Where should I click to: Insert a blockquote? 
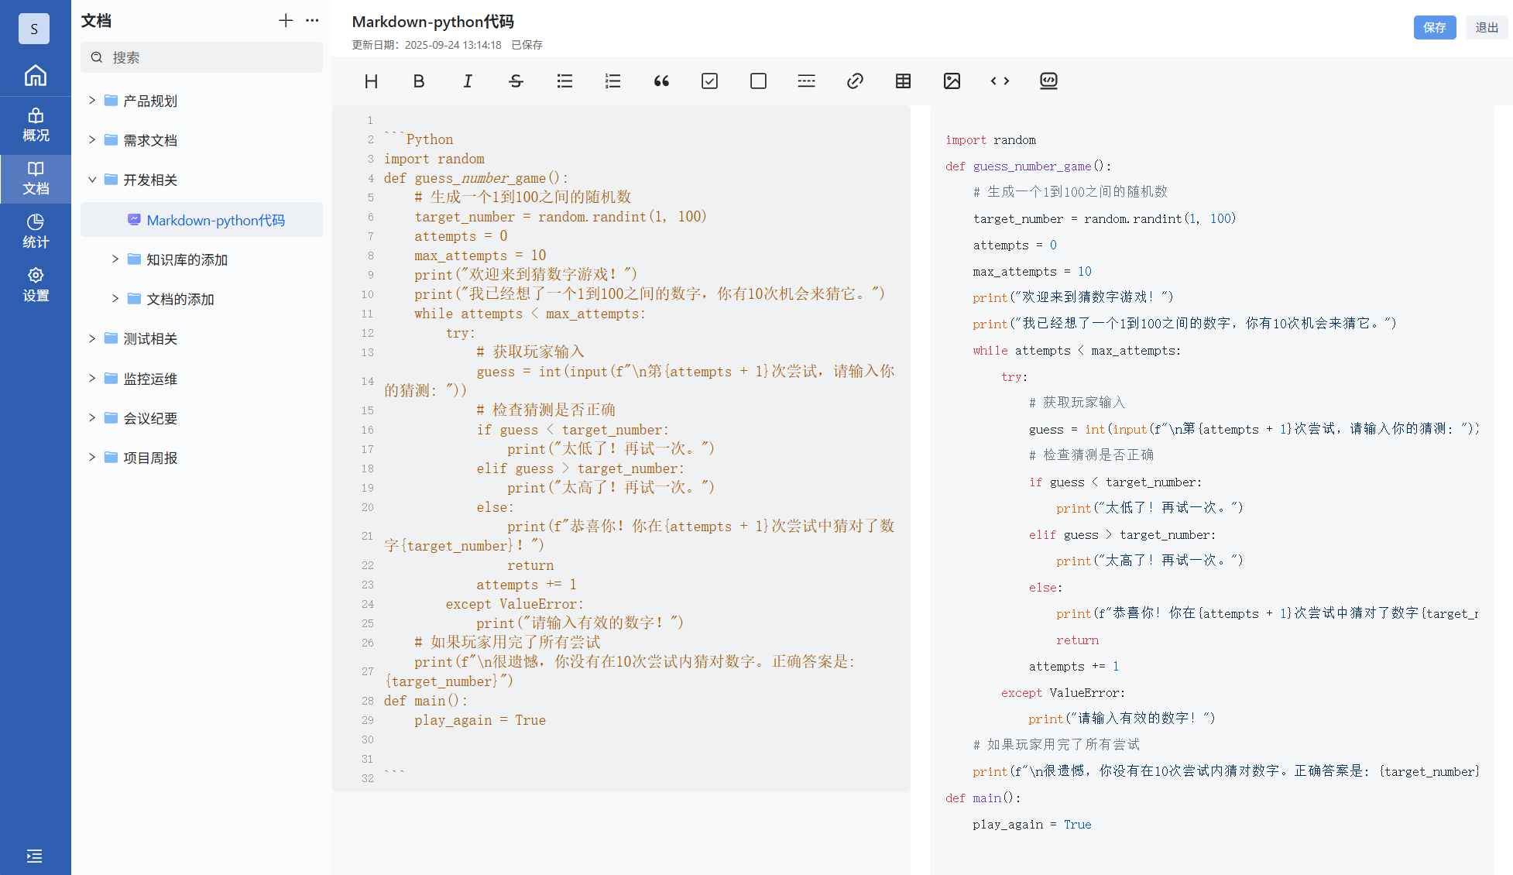coord(661,81)
